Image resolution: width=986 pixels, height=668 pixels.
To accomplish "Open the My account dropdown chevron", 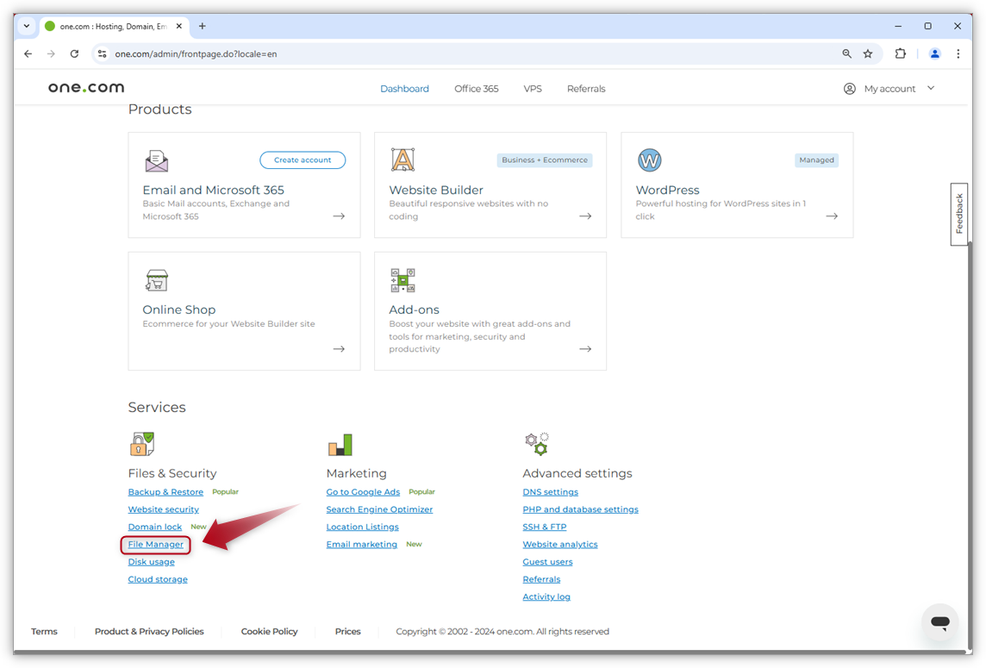I will tap(930, 87).
